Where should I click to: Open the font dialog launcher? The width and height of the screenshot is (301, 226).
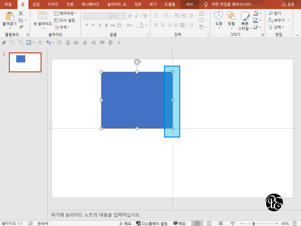point(148,35)
